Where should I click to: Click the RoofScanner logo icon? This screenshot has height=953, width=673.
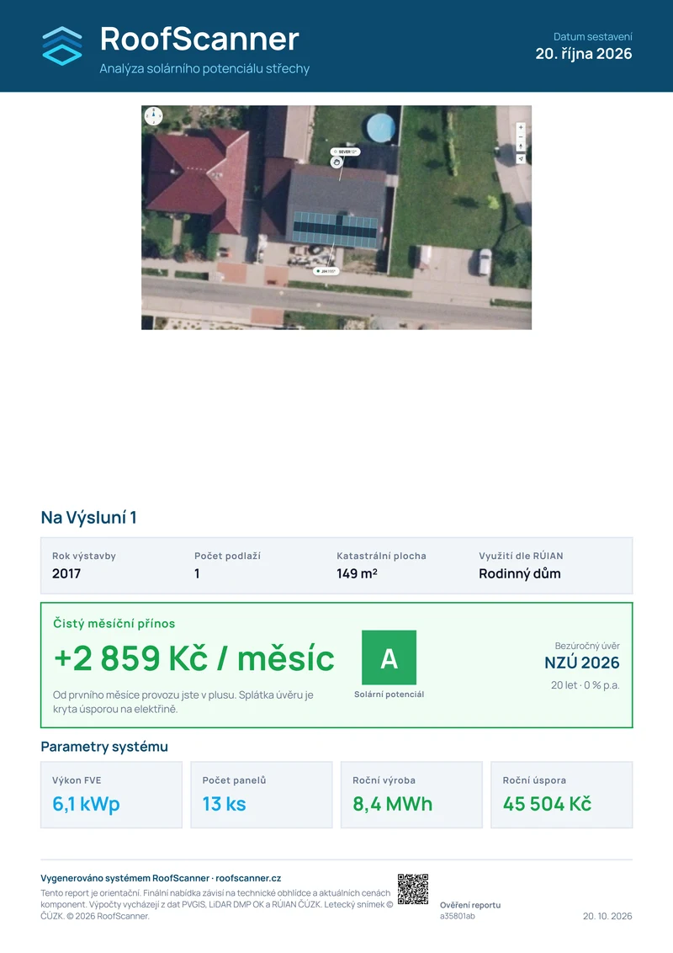coord(62,46)
